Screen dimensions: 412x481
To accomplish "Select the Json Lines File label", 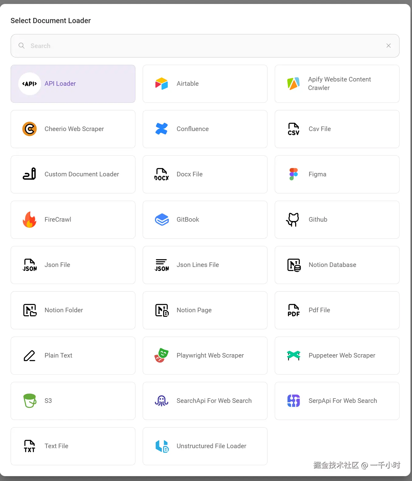I will 198,265.
